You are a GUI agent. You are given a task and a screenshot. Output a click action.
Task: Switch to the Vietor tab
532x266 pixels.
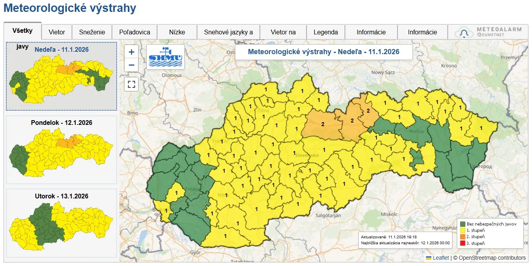(x=56, y=32)
